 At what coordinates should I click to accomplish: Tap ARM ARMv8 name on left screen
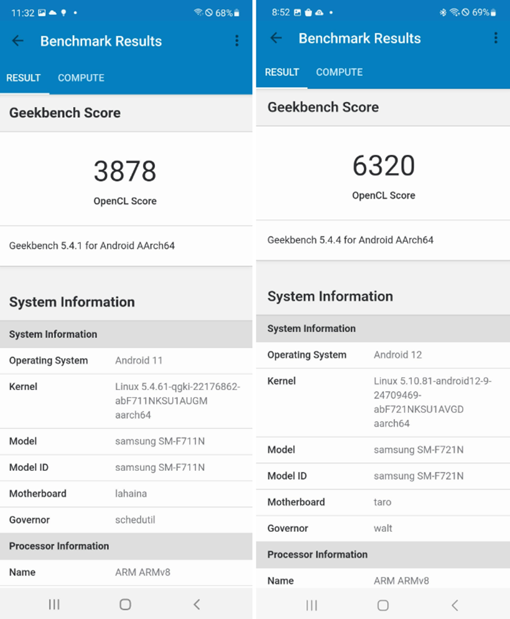click(142, 572)
